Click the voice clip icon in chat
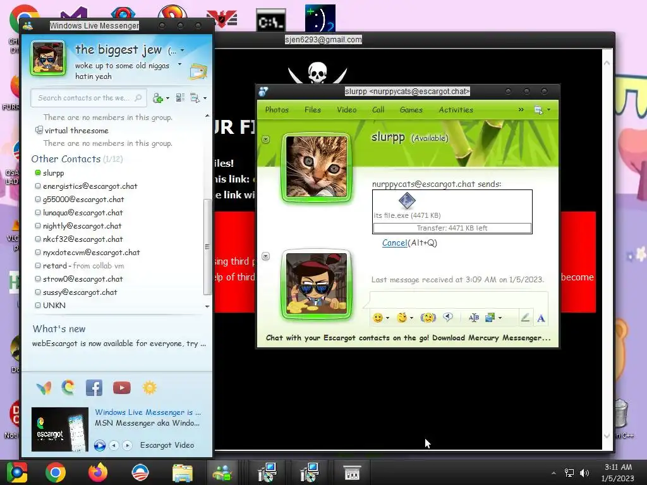Image resolution: width=647 pixels, height=485 pixels. tap(448, 317)
